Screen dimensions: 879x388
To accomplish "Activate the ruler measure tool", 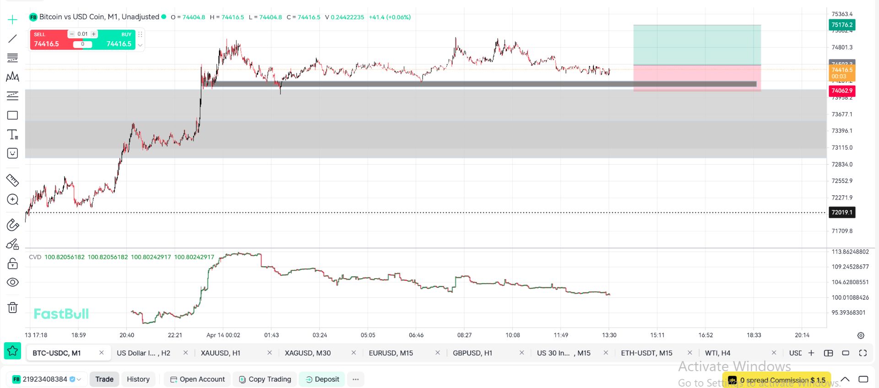I will [x=12, y=180].
